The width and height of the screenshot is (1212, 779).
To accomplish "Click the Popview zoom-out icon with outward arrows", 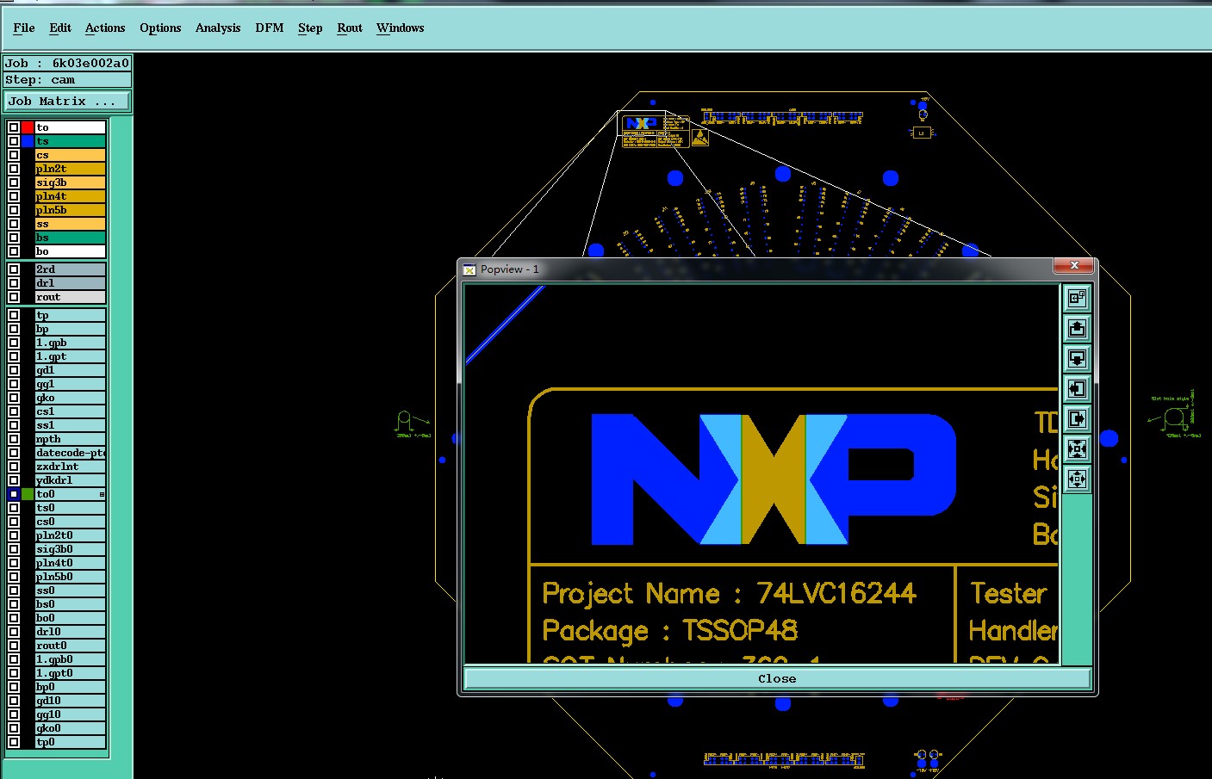I will pos(1077,479).
